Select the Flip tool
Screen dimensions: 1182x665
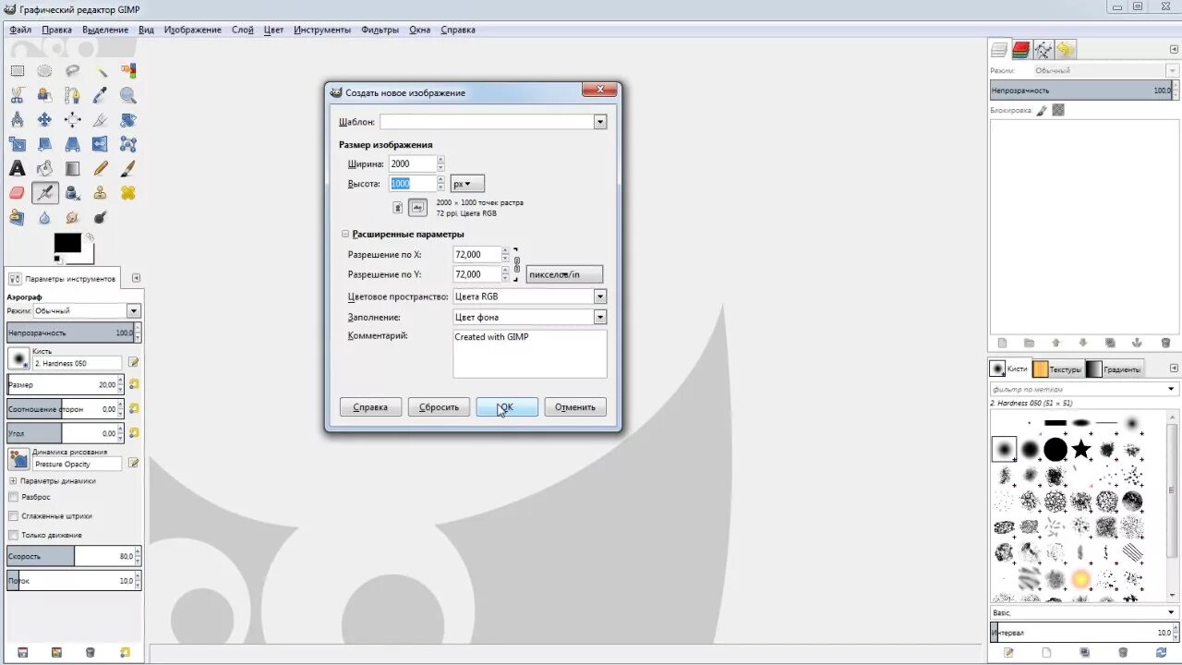pyautogui.click(x=101, y=144)
